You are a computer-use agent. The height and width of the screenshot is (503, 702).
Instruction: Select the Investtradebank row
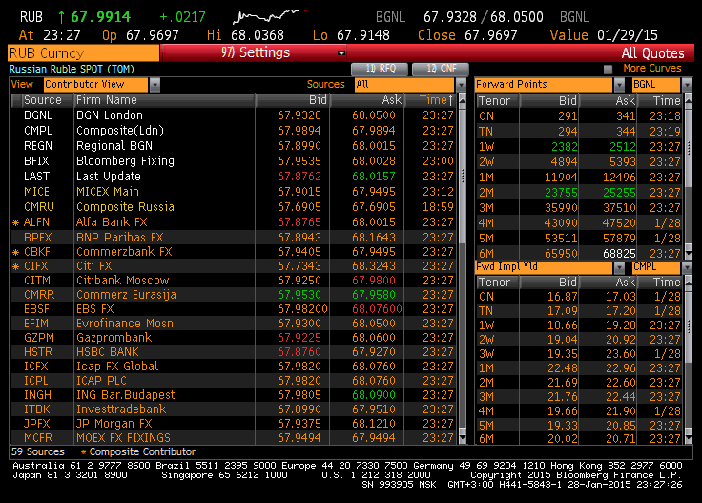click(234, 409)
